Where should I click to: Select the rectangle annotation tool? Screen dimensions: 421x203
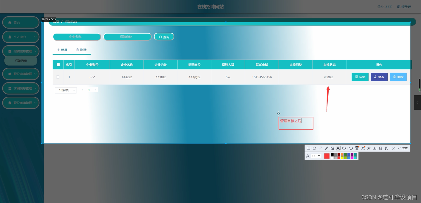click(x=308, y=148)
